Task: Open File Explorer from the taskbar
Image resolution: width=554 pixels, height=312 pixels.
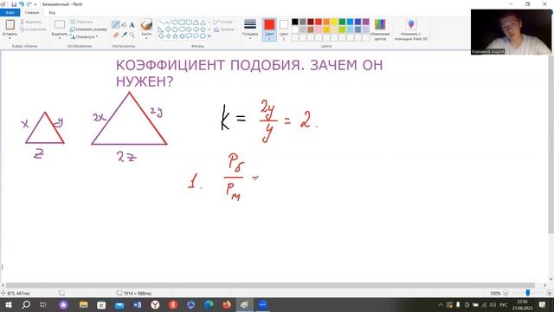Action: 83,304
